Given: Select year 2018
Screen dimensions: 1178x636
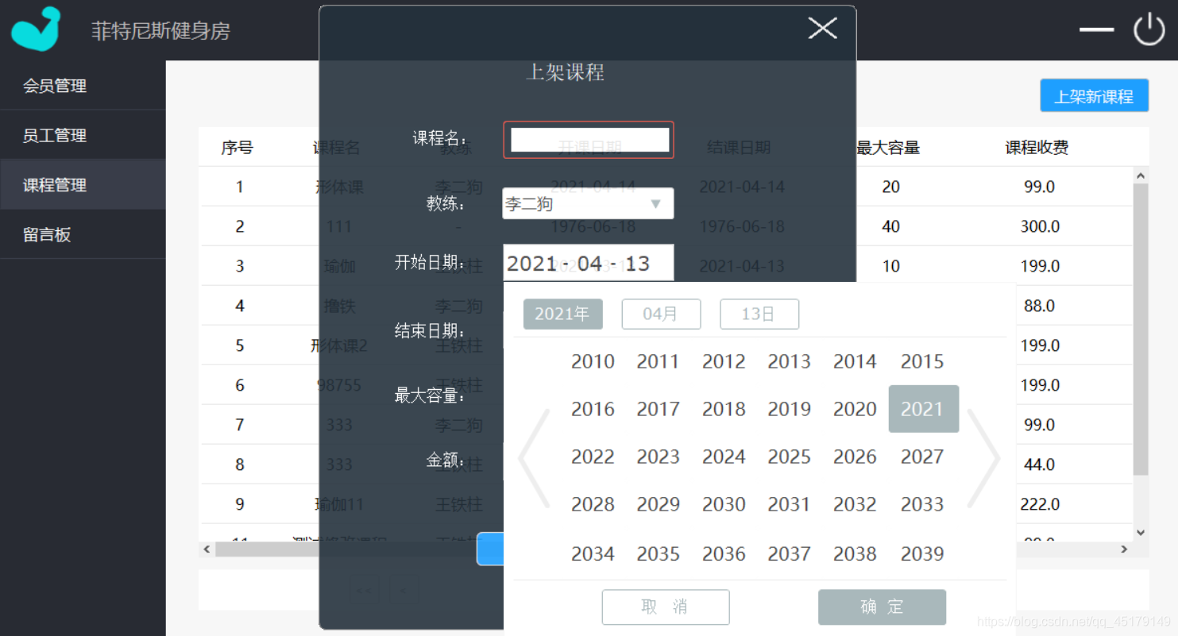Looking at the screenshot, I should (724, 409).
